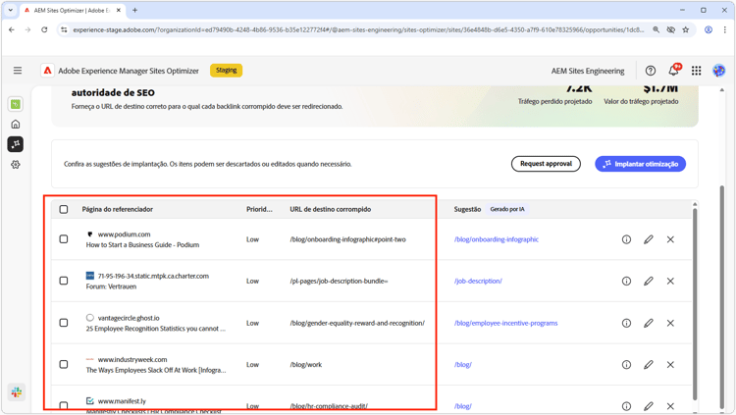Click Implantar otimização button
The height and width of the screenshot is (415, 736).
click(640, 164)
